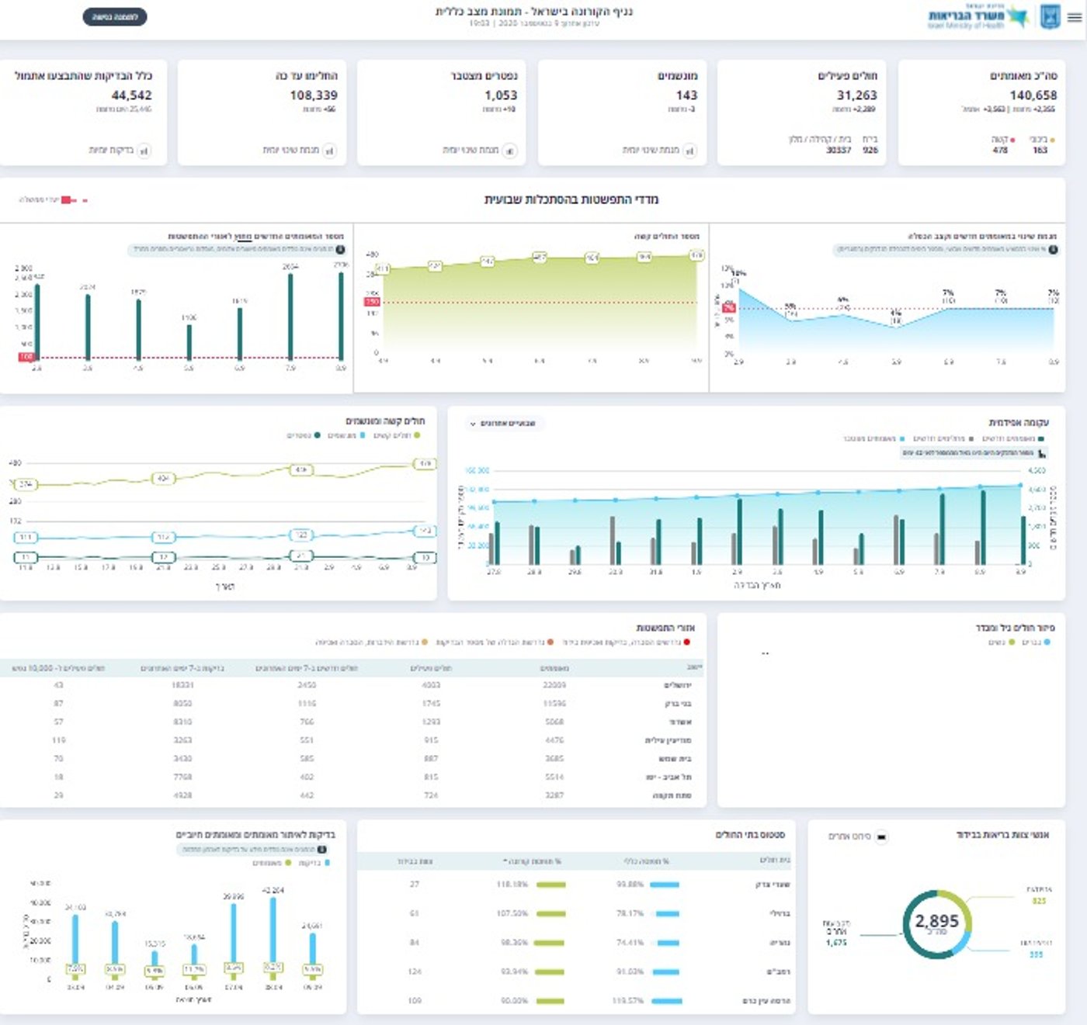
Task: Click the 825 green segment label on donut
Action: (1039, 901)
